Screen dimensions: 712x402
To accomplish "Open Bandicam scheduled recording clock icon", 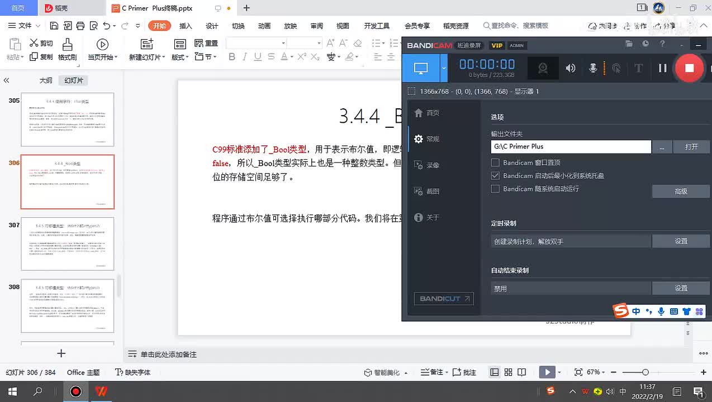I will click(645, 44).
